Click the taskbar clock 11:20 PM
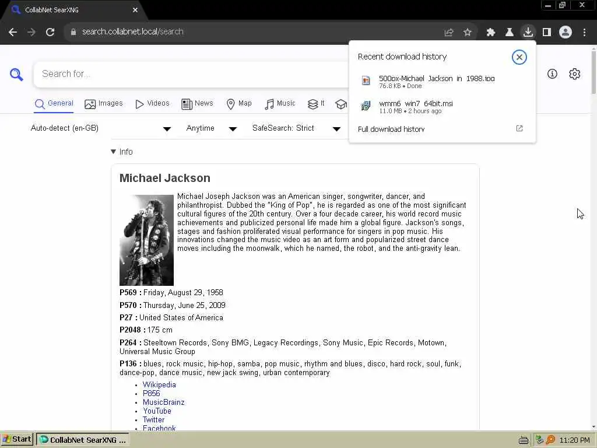This screenshot has width=597, height=448. coord(574,440)
